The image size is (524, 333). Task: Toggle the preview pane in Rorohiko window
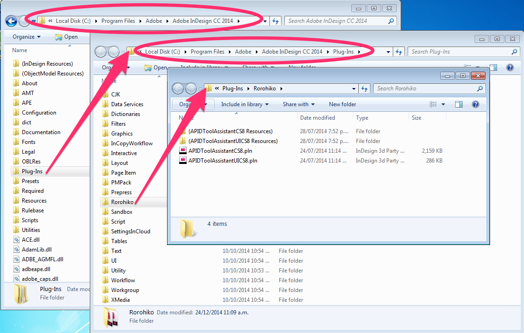[459, 104]
